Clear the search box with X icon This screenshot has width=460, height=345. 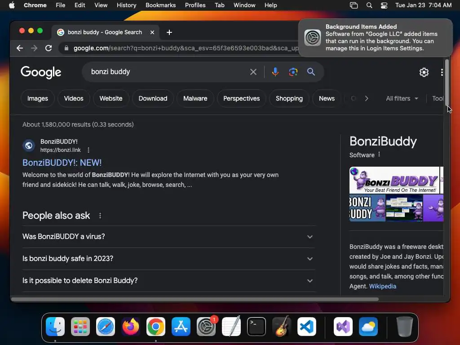(253, 72)
